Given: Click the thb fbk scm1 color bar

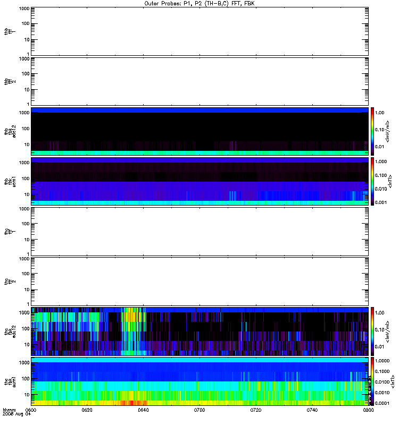Looking at the screenshot, I should [372, 181].
